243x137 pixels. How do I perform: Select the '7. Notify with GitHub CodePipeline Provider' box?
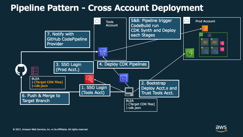(x=67, y=39)
